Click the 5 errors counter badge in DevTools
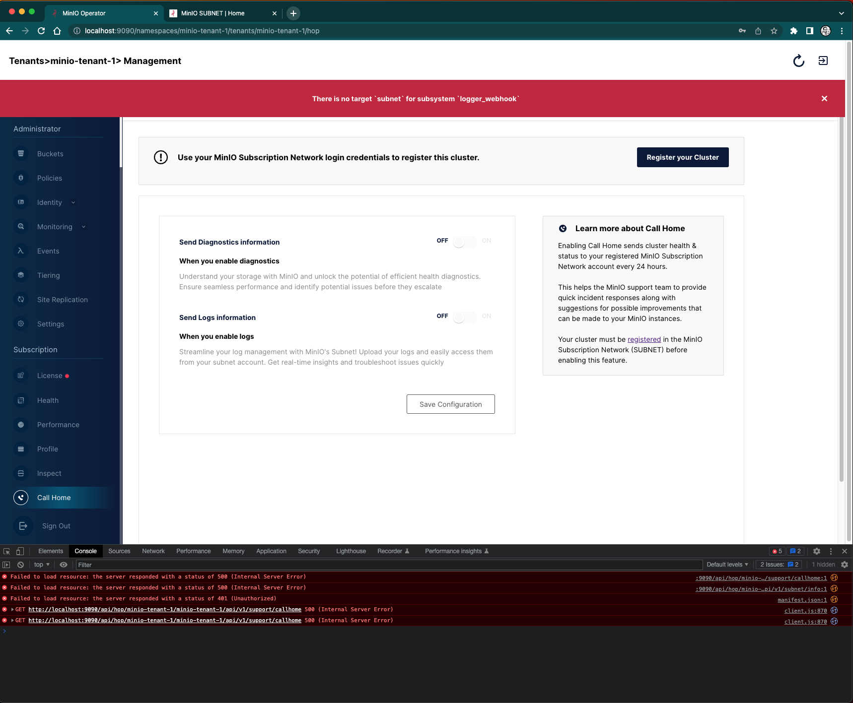853x703 pixels. click(x=777, y=551)
